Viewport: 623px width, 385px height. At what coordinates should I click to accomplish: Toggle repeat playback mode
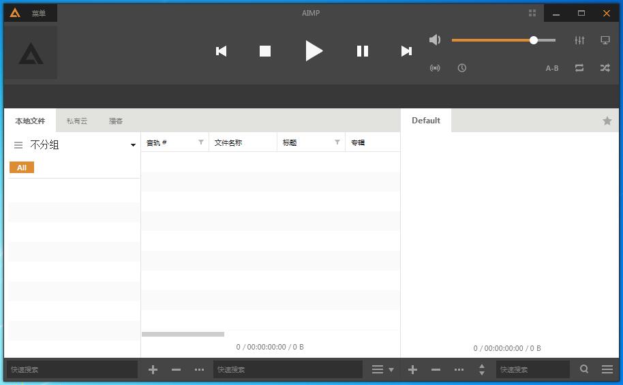579,68
